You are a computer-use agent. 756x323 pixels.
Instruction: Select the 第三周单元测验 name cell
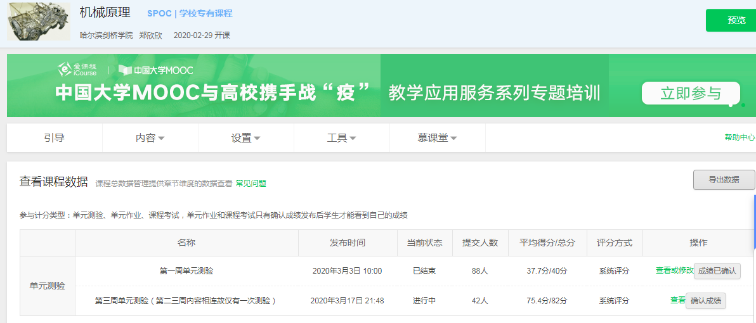(x=186, y=301)
